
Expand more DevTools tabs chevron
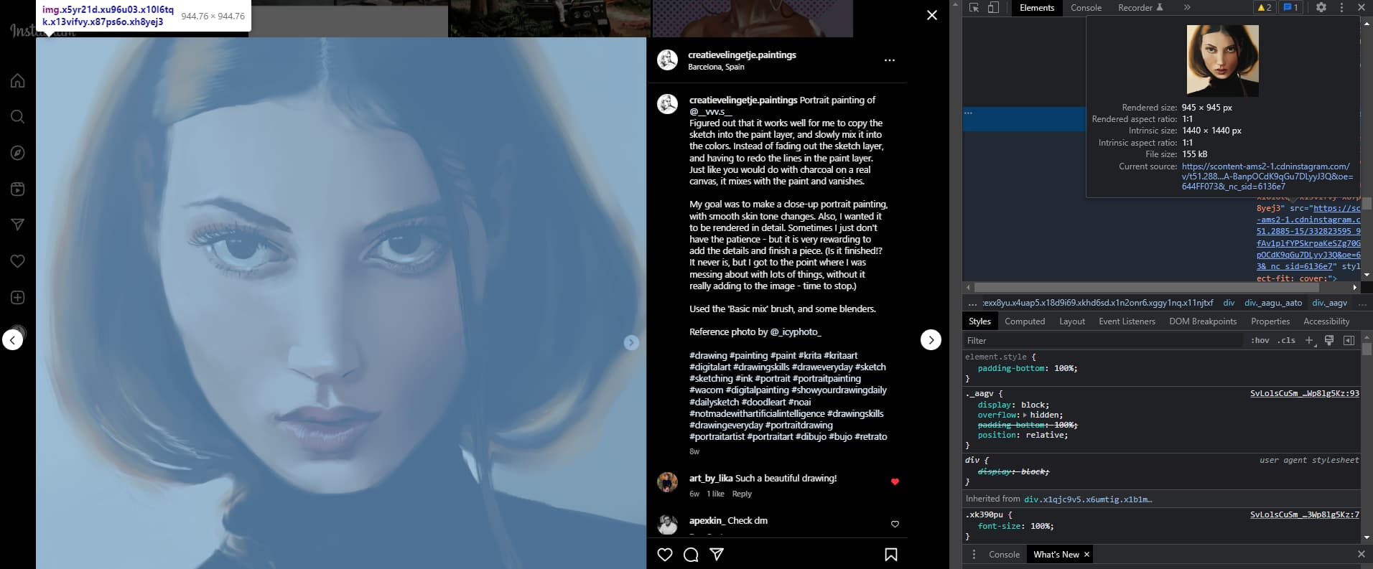[1187, 8]
